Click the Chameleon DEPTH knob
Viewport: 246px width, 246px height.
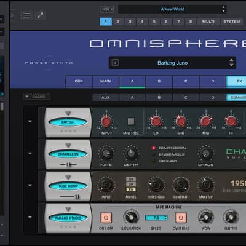pyautogui.click(x=131, y=153)
